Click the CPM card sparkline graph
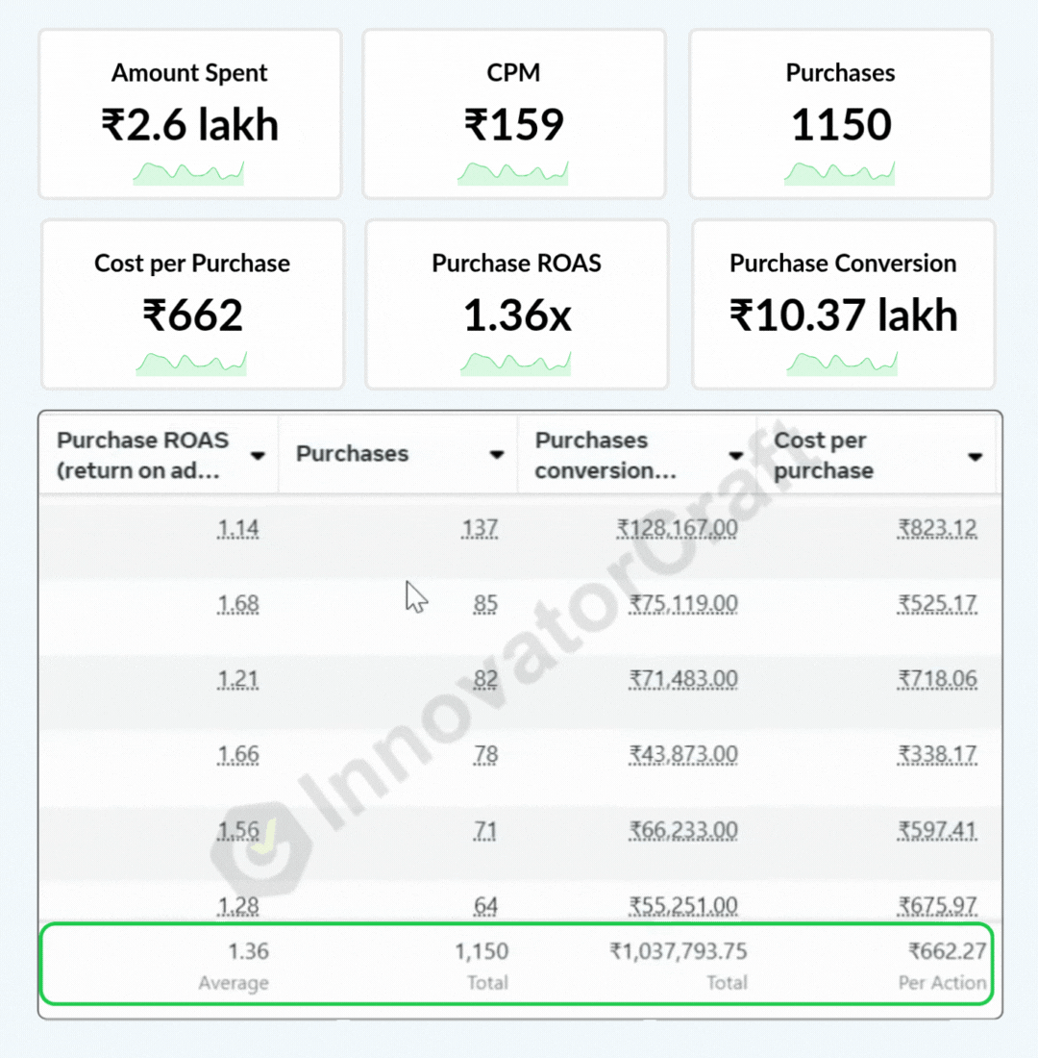1038x1058 pixels. (x=512, y=174)
